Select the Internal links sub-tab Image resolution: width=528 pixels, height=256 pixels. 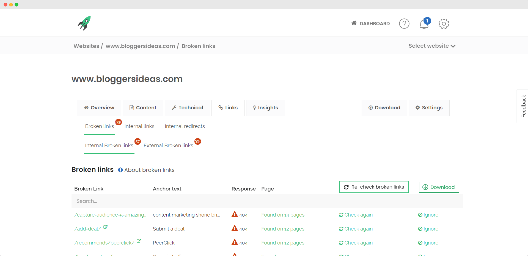[139, 126]
